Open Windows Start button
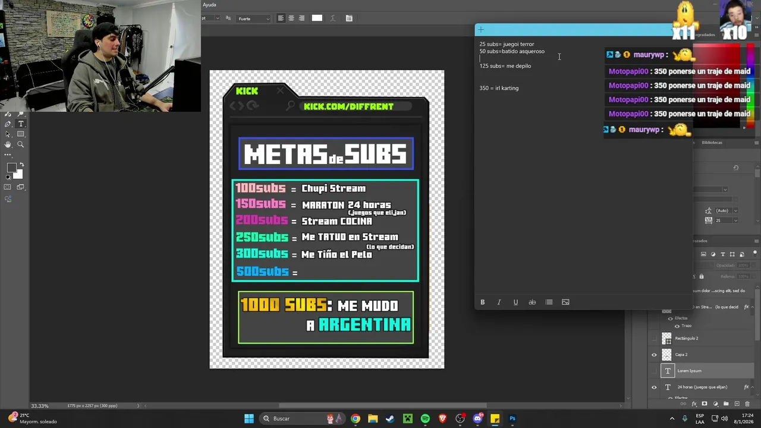 click(249, 418)
